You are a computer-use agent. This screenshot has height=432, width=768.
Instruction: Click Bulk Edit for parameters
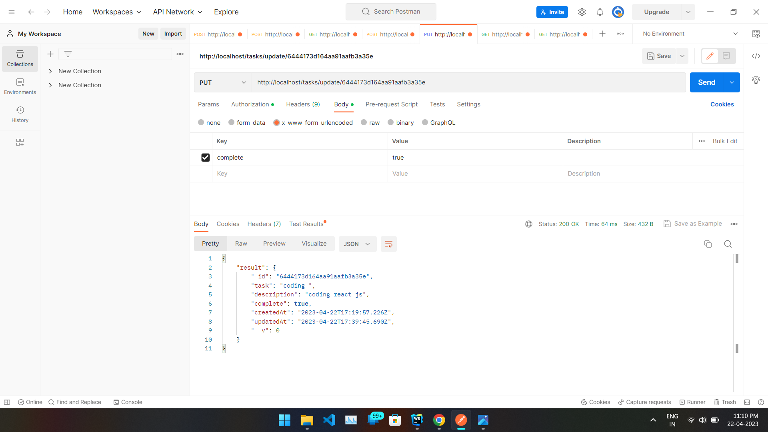point(725,141)
